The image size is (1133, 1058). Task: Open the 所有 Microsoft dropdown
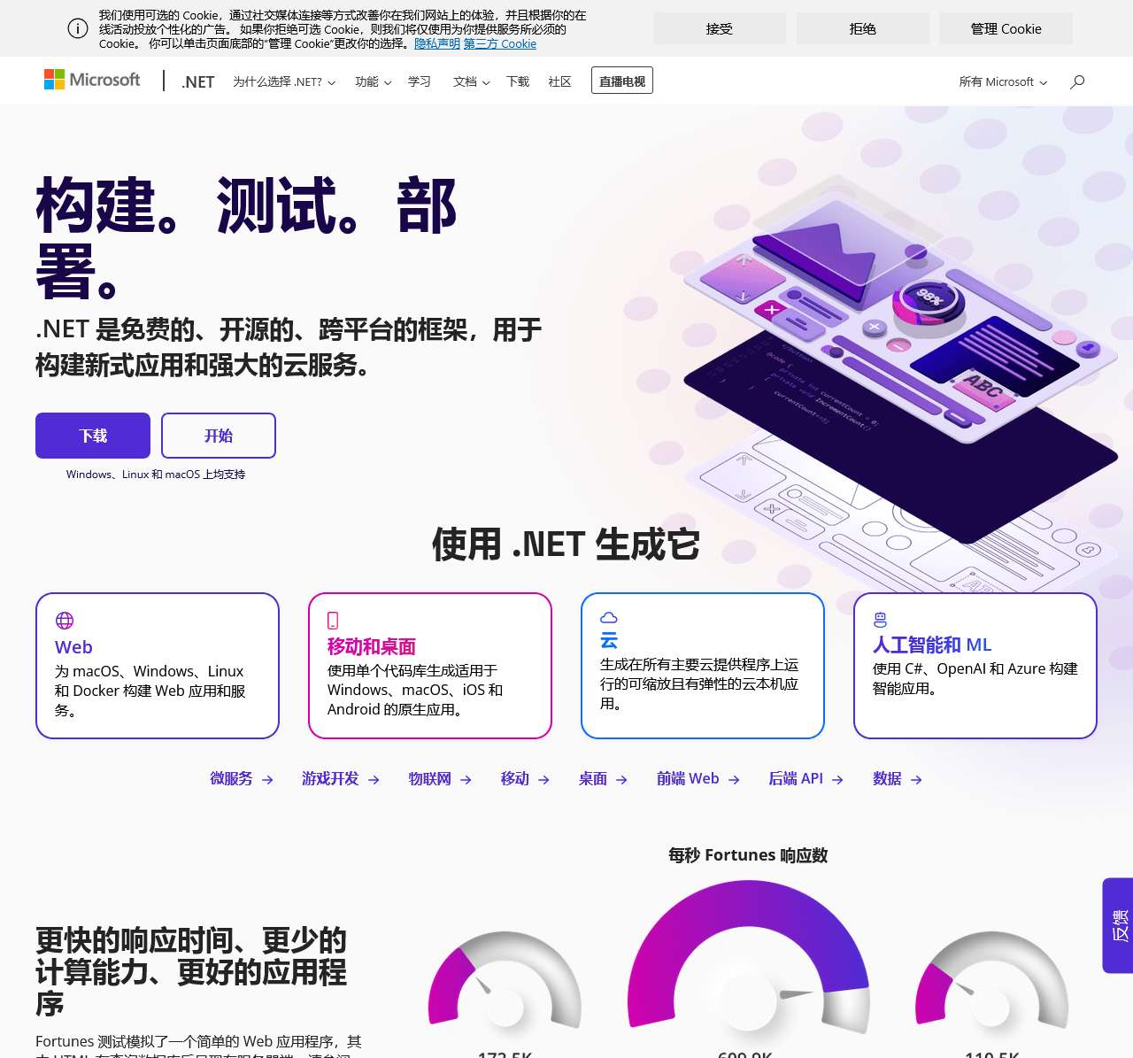pos(1003,81)
